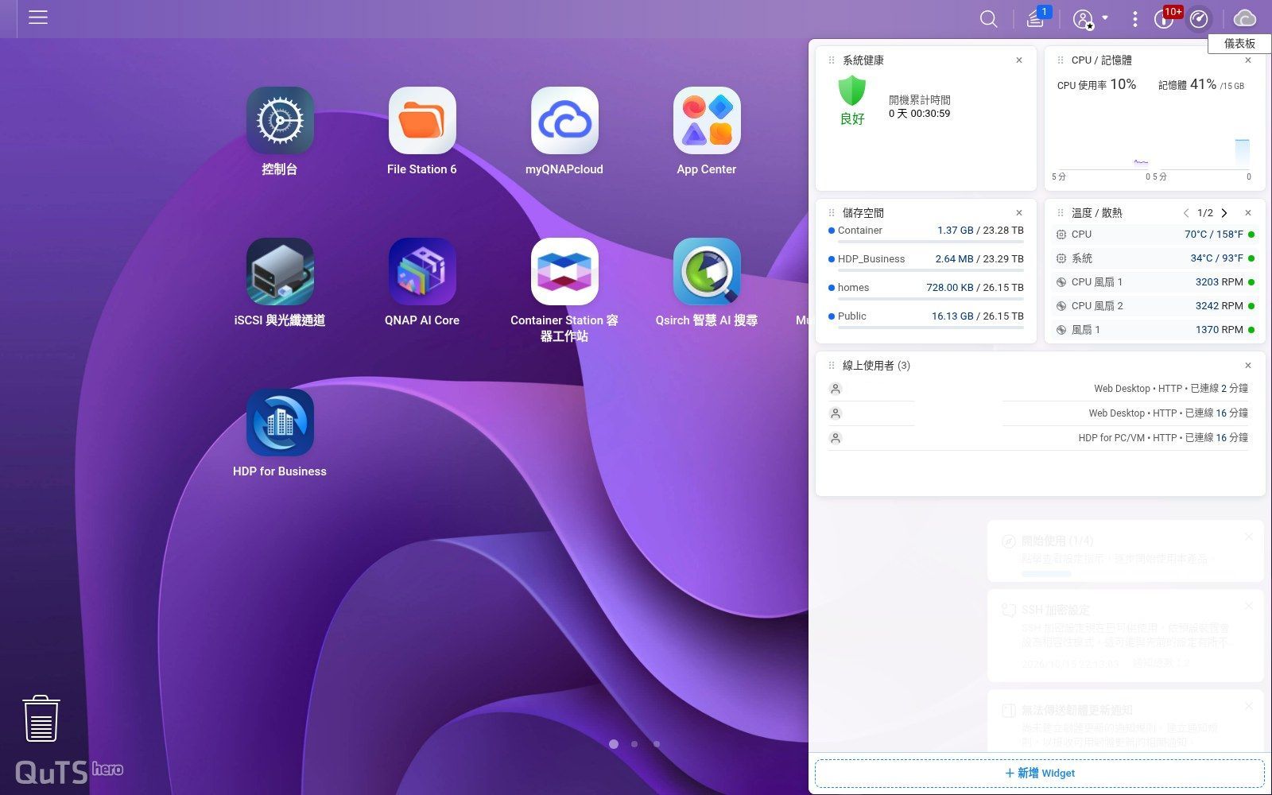This screenshot has height=795, width=1272.
Task: Click the green health shield icon
Action: tap(852, 91)
